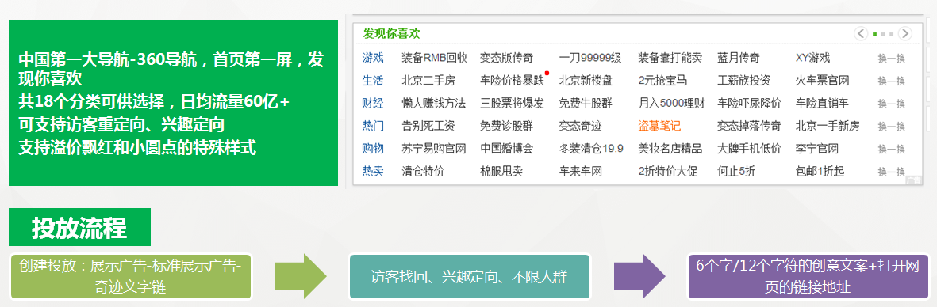Click the green arrow after 创建投放 step
The image size is (937, 307).
coord(301,276)
